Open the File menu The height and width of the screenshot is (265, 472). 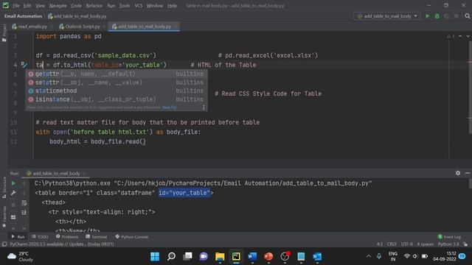tap(16, 5)
